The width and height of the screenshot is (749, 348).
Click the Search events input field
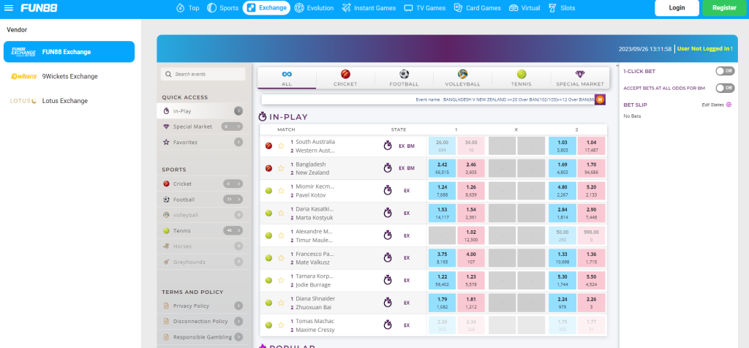click(x=203, y=75)
